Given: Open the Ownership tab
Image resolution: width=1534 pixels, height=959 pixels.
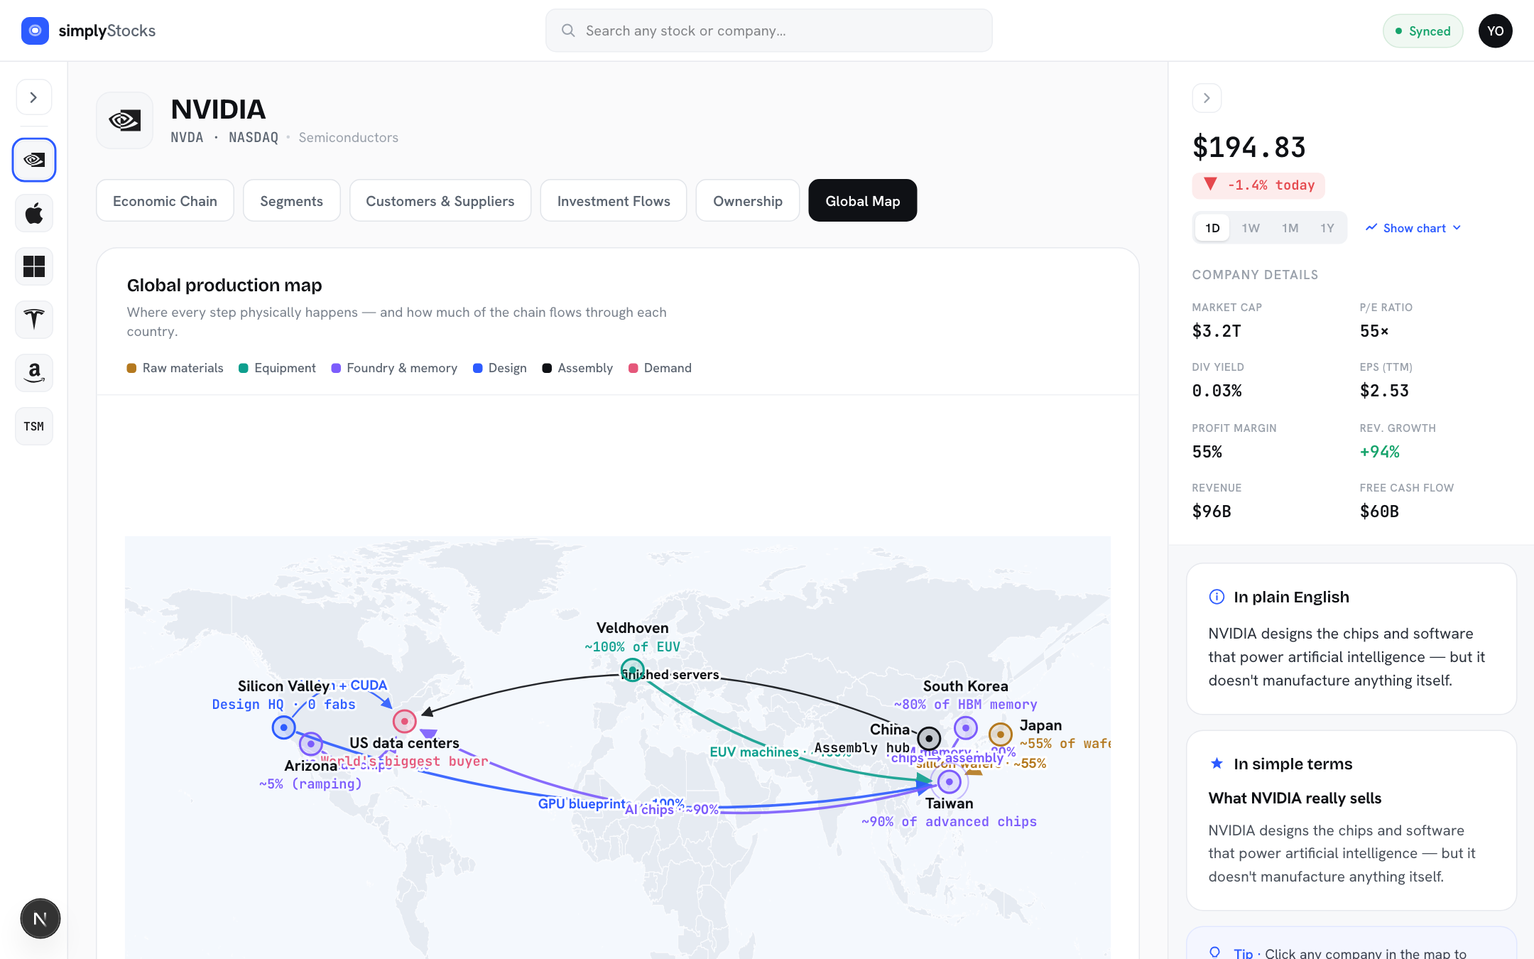Looking at the screenshot, I should 748,201.
